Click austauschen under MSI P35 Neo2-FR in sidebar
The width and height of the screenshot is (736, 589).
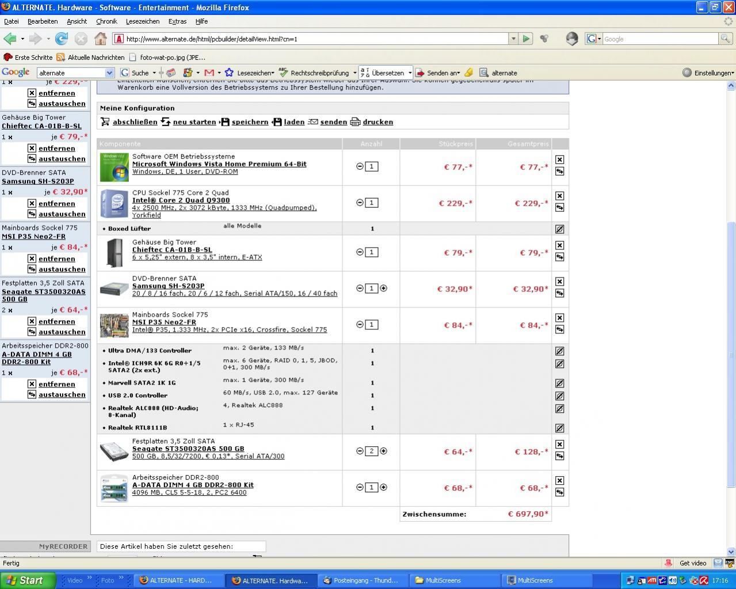[62, 269]
